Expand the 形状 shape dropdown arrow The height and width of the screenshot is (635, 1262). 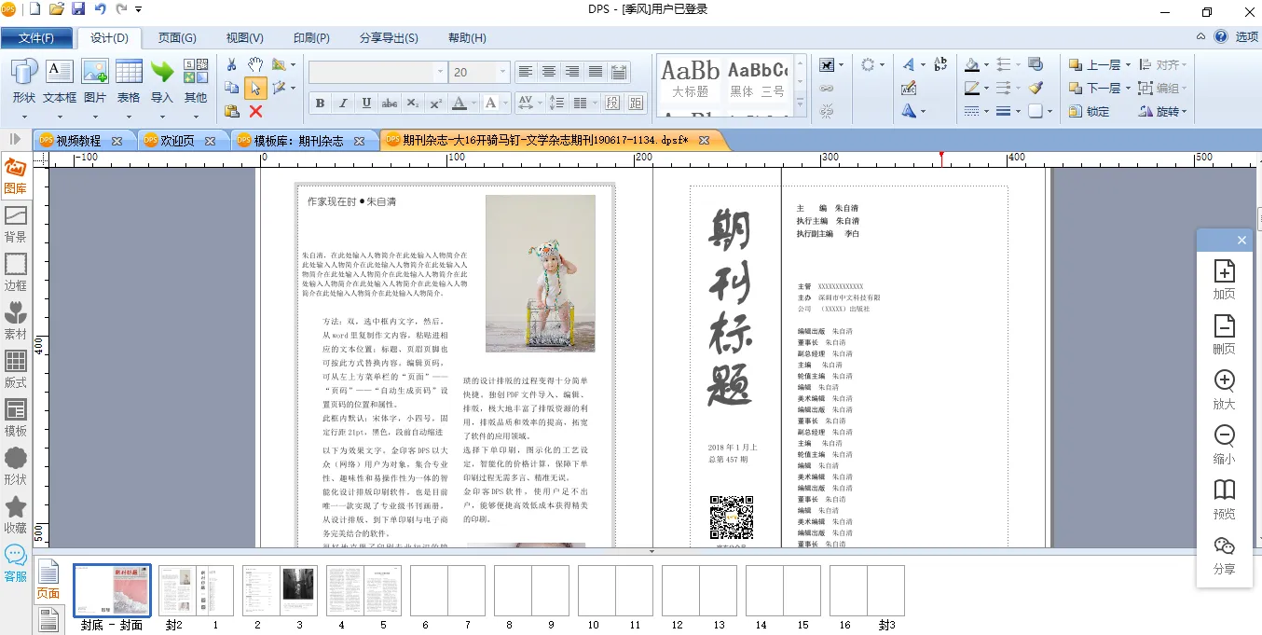[x=24, y=117]
